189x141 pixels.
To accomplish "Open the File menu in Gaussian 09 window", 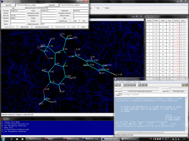I will (x=116, y=82).
